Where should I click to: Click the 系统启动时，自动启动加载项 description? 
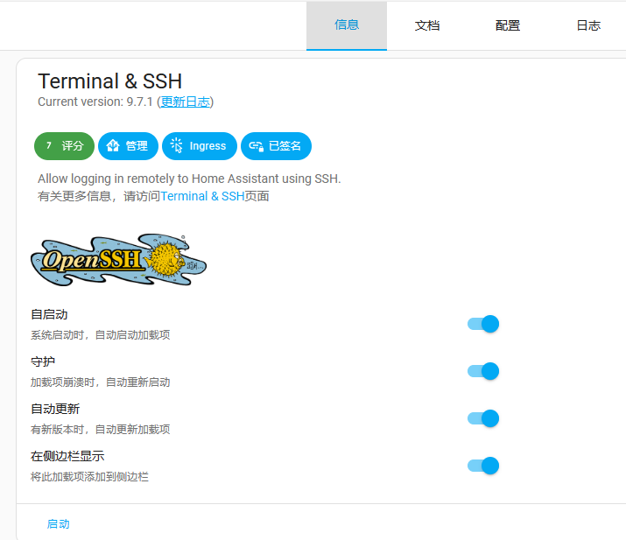(x=100, y=335)
